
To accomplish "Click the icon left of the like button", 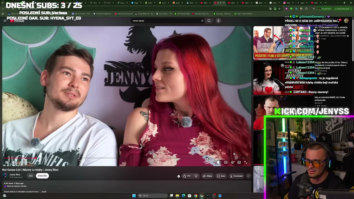I will tap(179, 176).
